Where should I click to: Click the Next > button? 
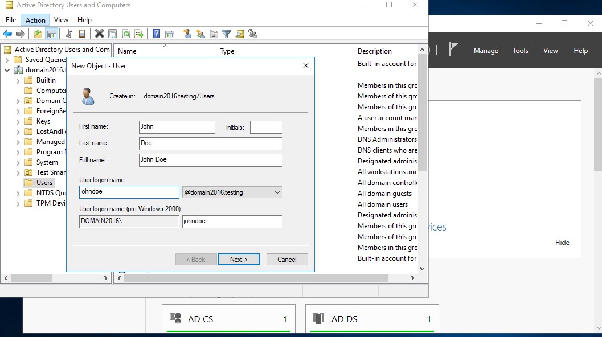tap(239, 260)
